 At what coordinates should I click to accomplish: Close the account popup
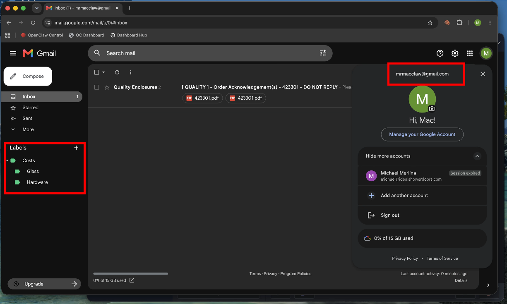(483, 74)
